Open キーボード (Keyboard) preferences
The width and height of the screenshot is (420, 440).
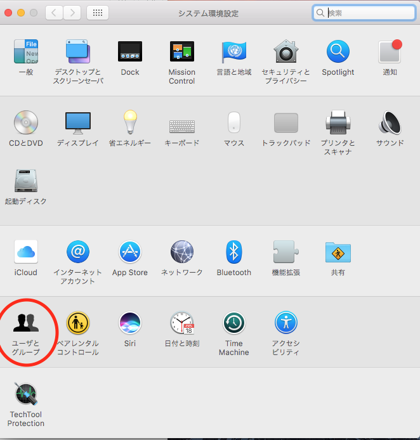[182, 126]
